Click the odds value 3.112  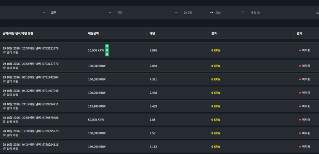[153, 147]
